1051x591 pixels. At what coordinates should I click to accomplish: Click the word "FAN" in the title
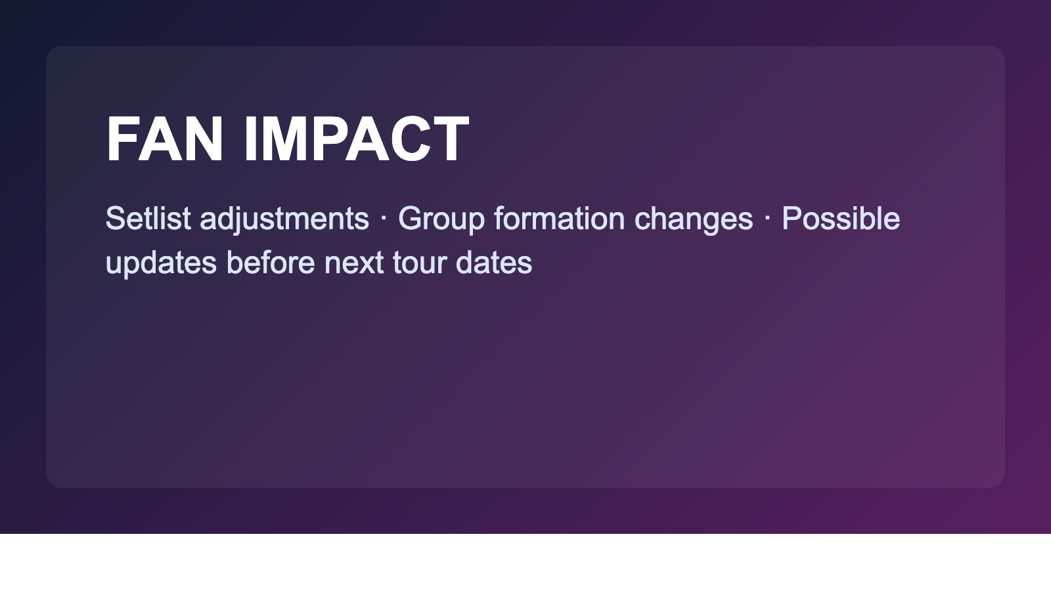(x=165, y=139)
